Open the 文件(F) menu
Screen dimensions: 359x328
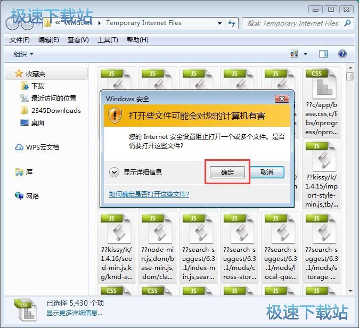(x=20, y=40)
